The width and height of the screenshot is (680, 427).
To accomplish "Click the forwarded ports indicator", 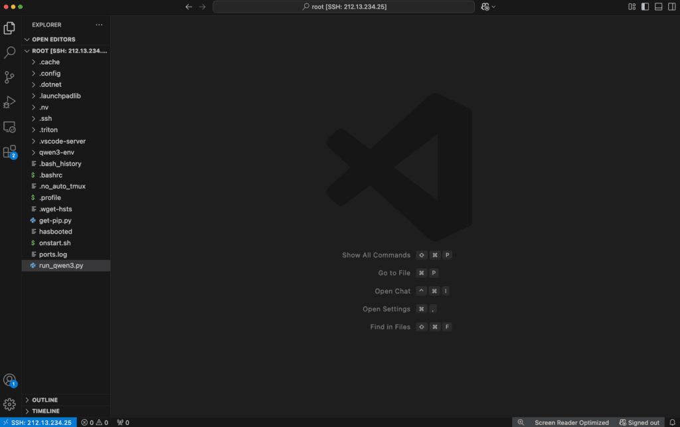I will 123,422.
